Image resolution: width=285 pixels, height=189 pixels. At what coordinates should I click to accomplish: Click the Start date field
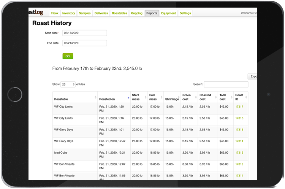85,33
